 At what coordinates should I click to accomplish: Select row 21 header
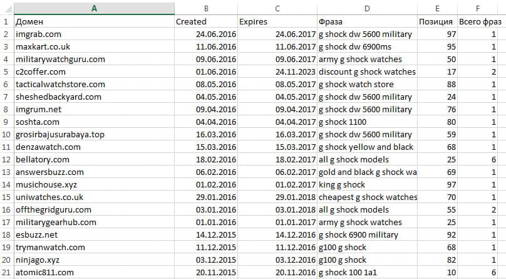[x=6, y=273]
